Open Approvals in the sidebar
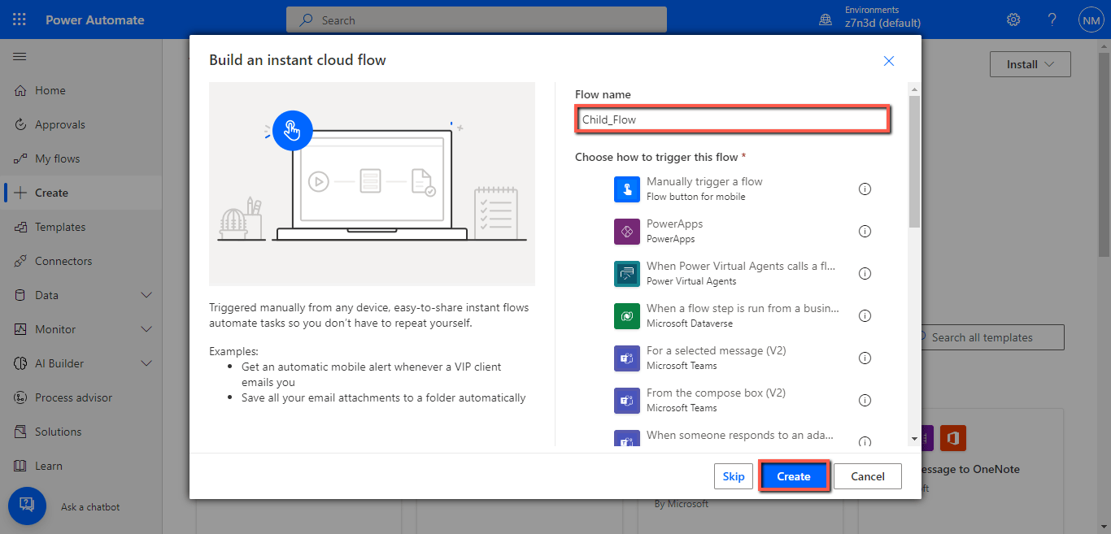Image resolution: width=1111 pixels, height=534 pixels. pyautogui.click(x=81, y=124)
